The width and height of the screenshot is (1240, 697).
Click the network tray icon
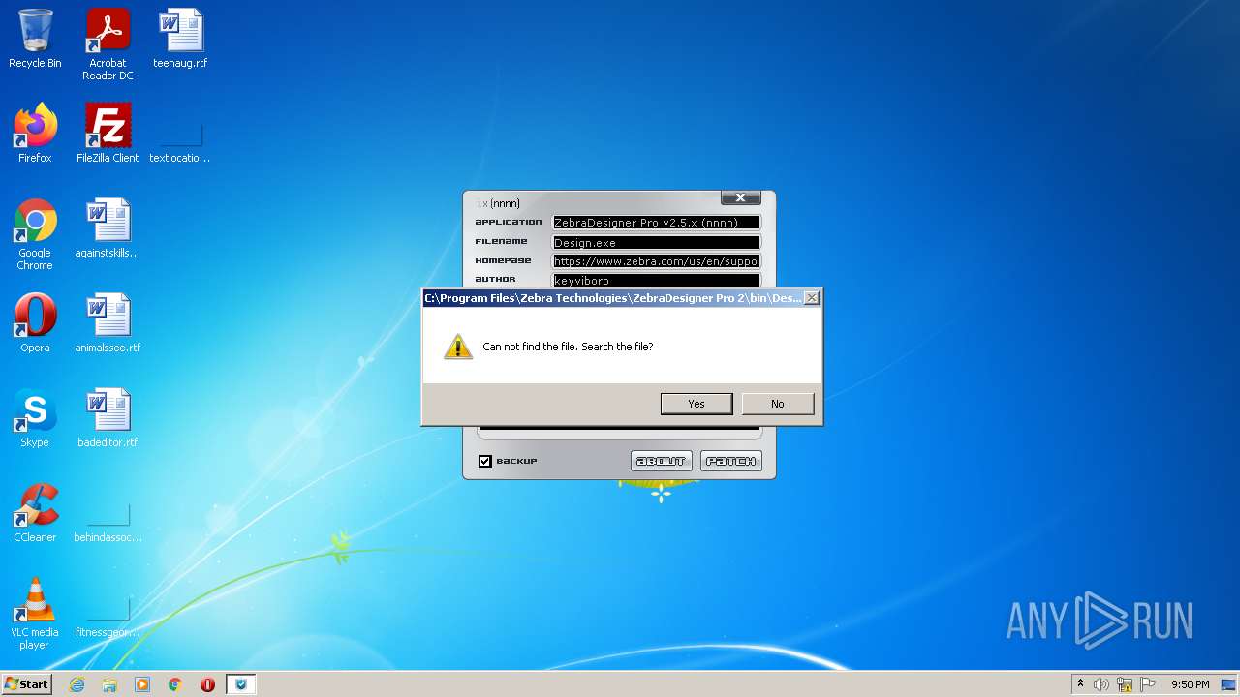tap(1124, 684)
